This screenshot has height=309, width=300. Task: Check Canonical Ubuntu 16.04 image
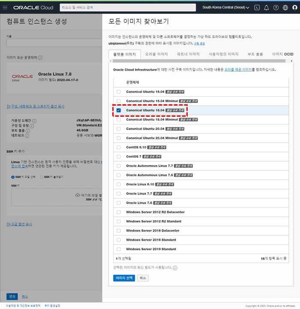[119, 92]
